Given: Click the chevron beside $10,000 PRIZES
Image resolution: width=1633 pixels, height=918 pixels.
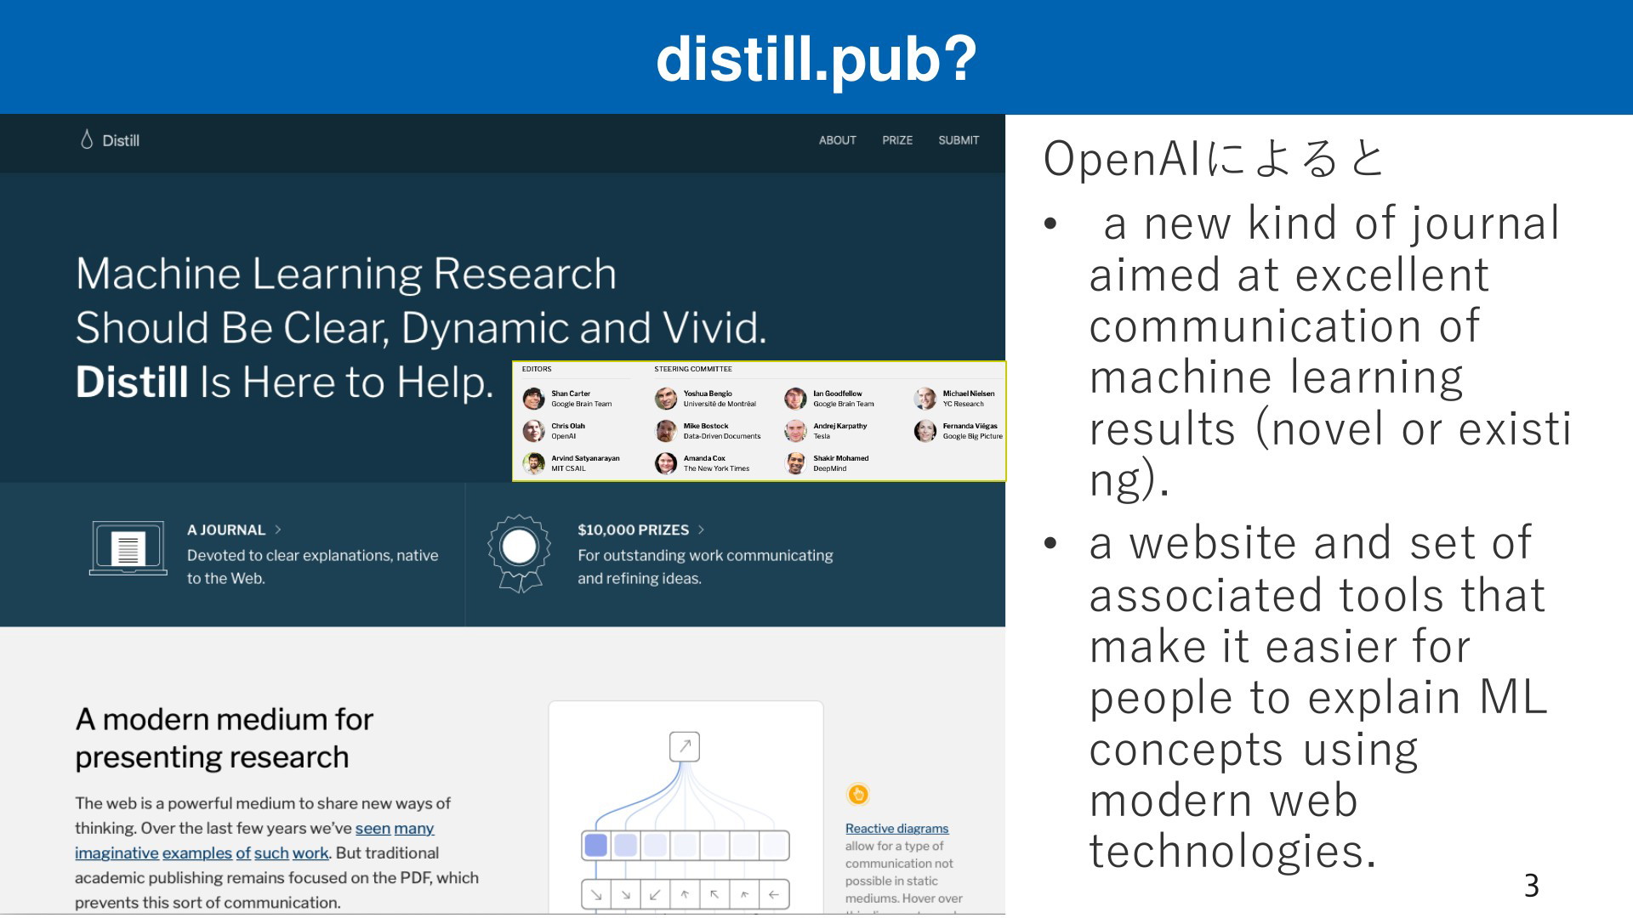Looking at the screenshot, I should click(701, 530).
